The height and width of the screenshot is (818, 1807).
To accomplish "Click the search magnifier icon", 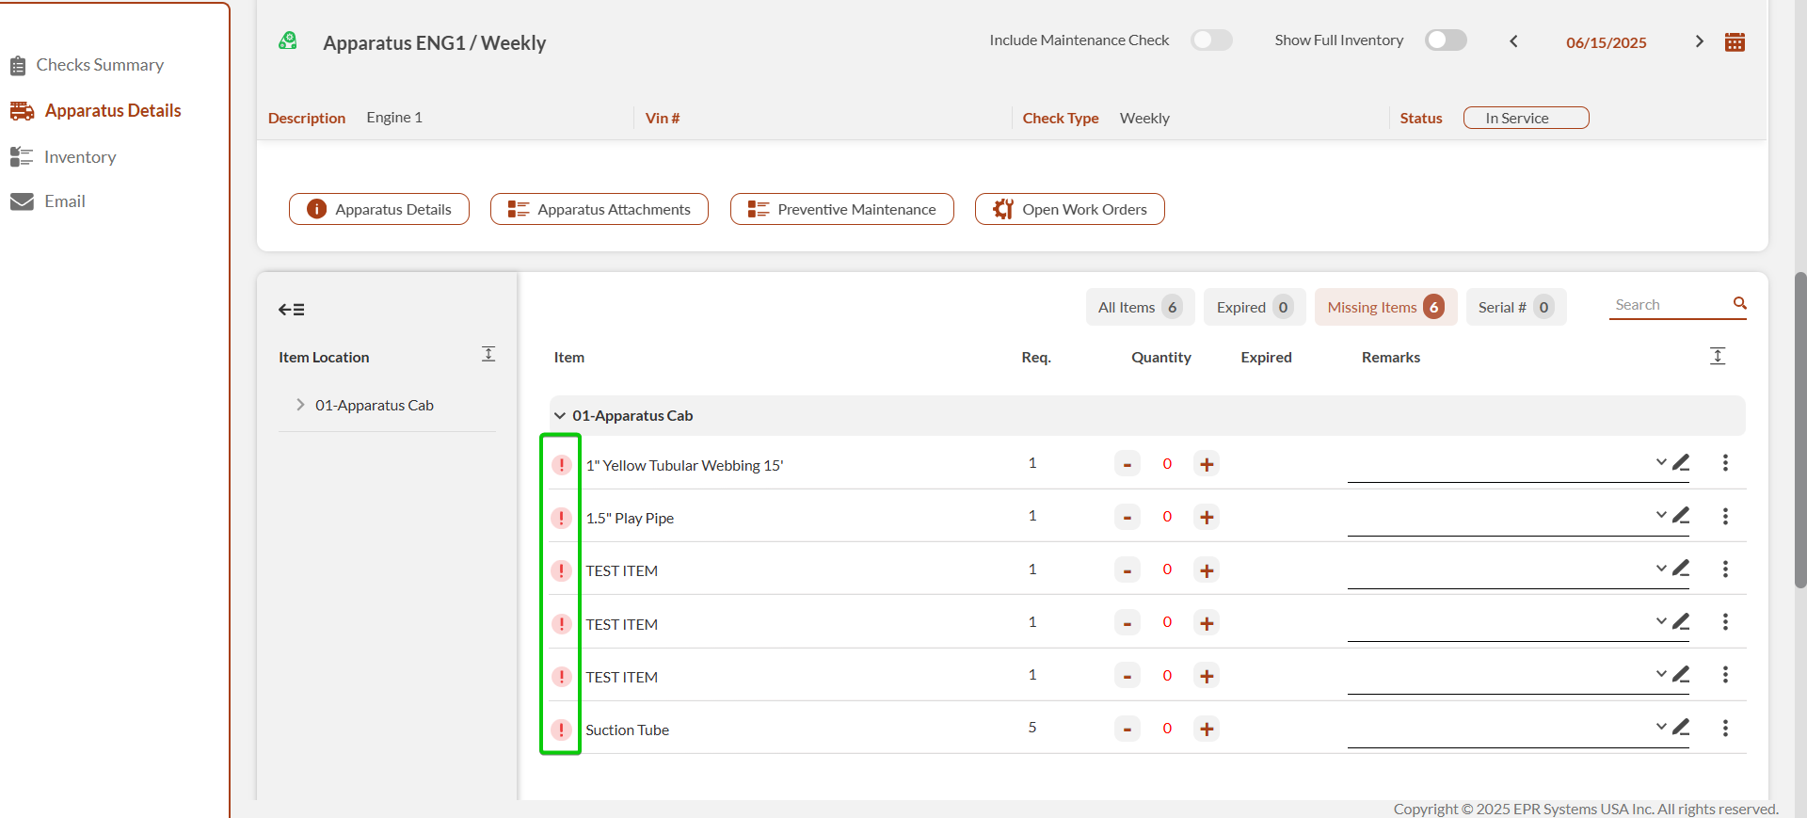I will pos(1739,303).
